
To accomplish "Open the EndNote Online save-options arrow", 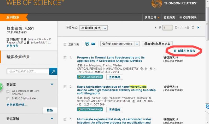I will click(x=137, y=44).
